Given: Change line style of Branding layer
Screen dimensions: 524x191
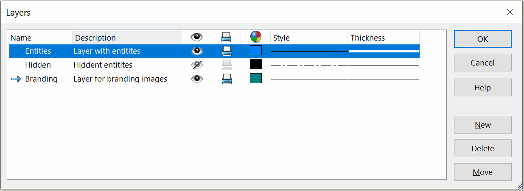Looking at the screenshot, I should 309,79.
